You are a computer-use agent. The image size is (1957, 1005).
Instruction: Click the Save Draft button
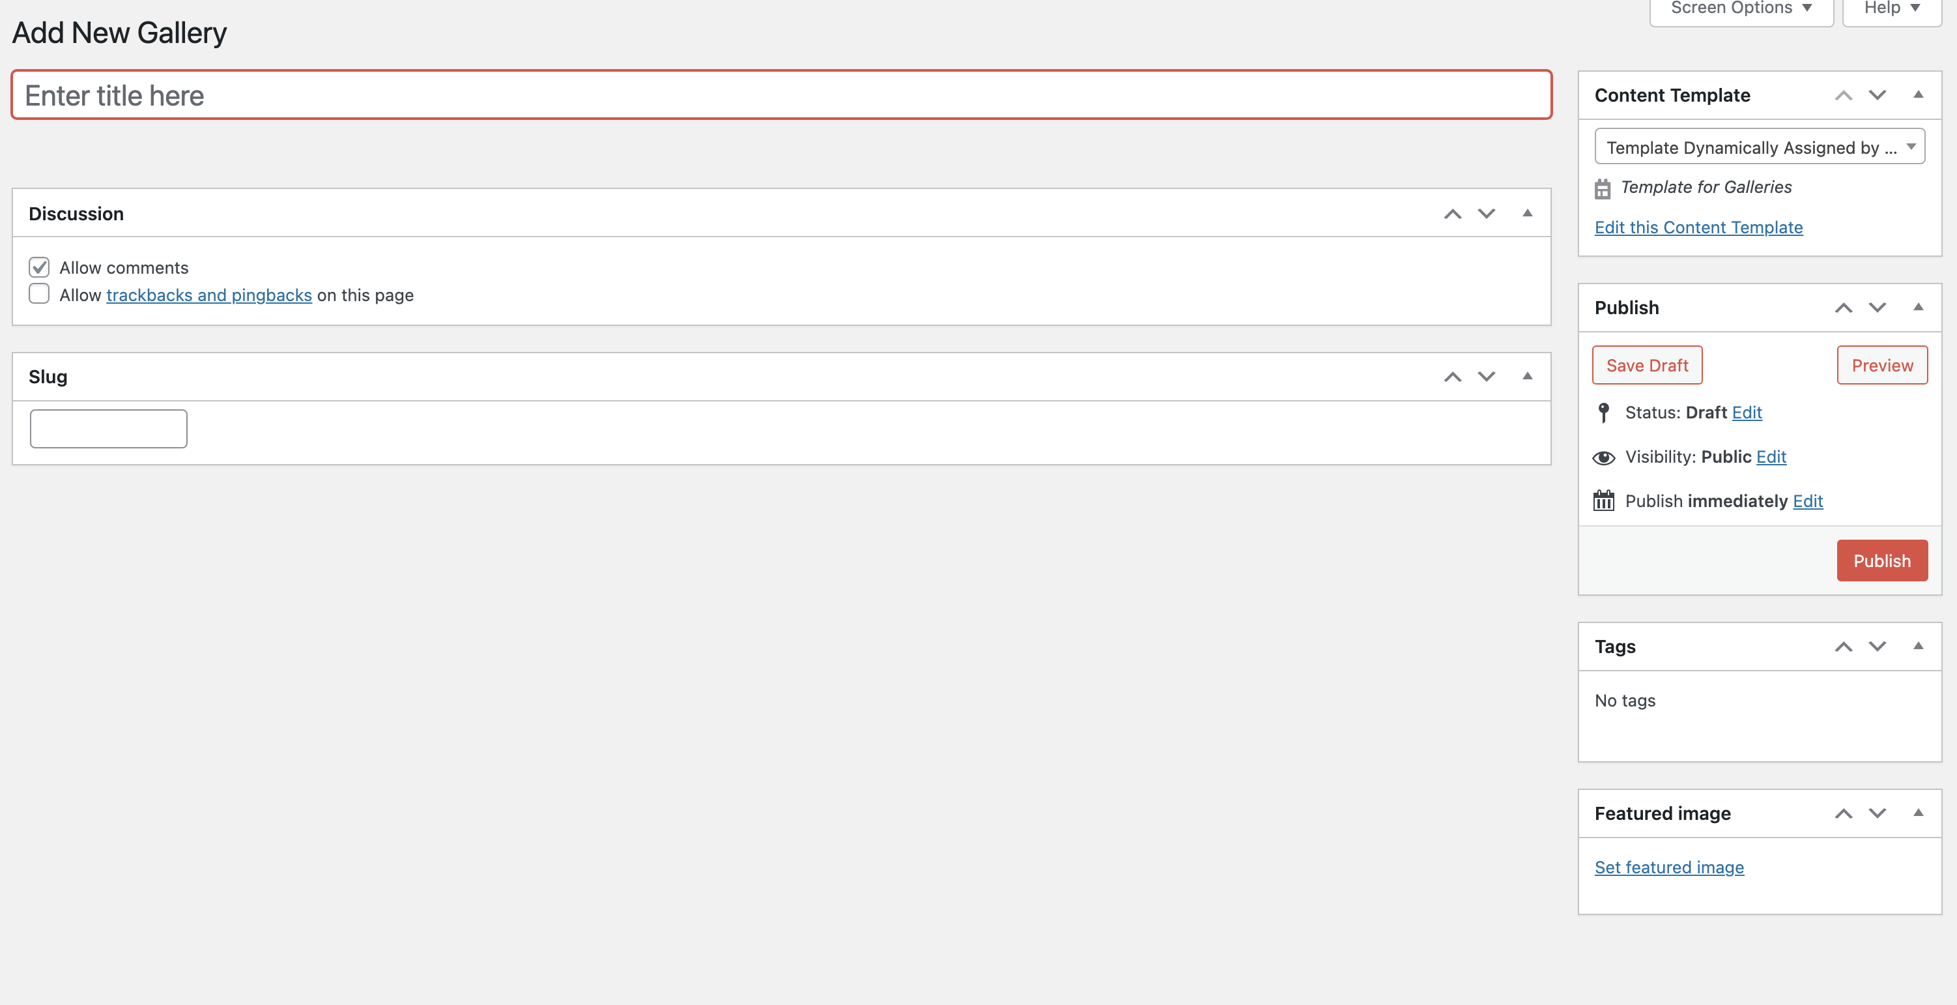click(1647, 366)
